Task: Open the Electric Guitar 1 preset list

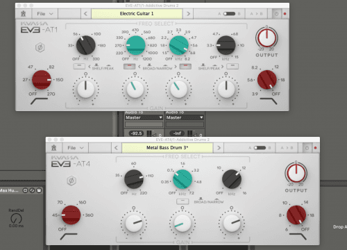Action: 137,14
